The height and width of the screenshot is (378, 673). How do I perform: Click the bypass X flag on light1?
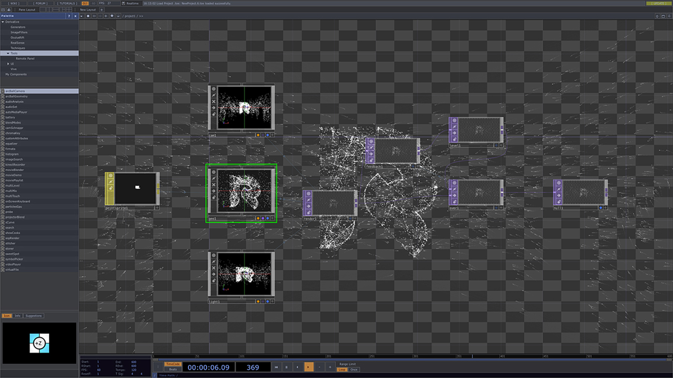pyautogui.click(x=213, y=268)
